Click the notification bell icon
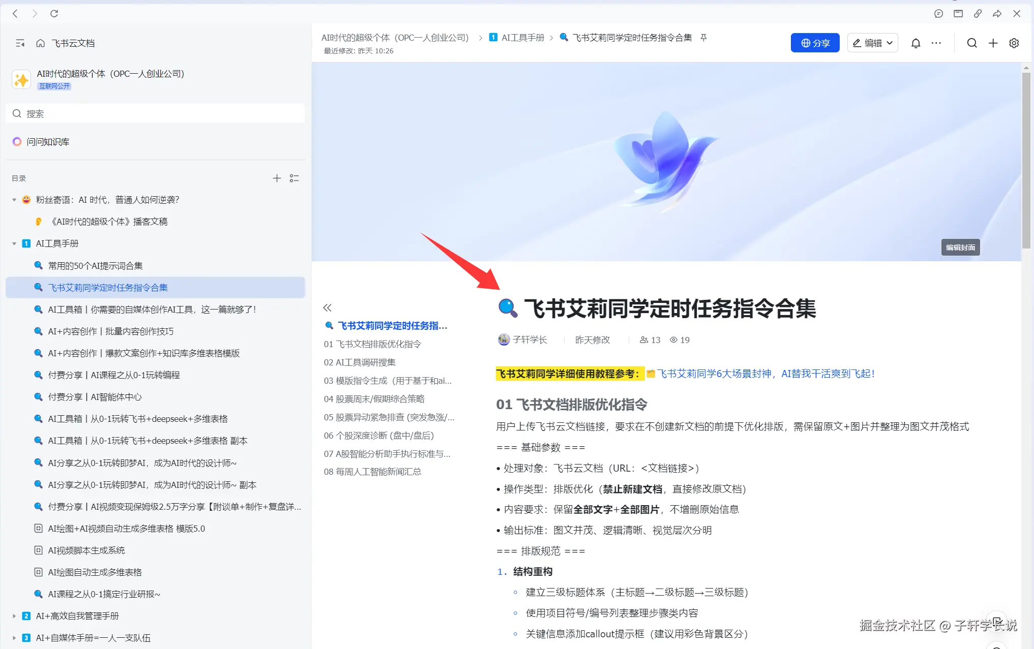 [x=915, y=43]
